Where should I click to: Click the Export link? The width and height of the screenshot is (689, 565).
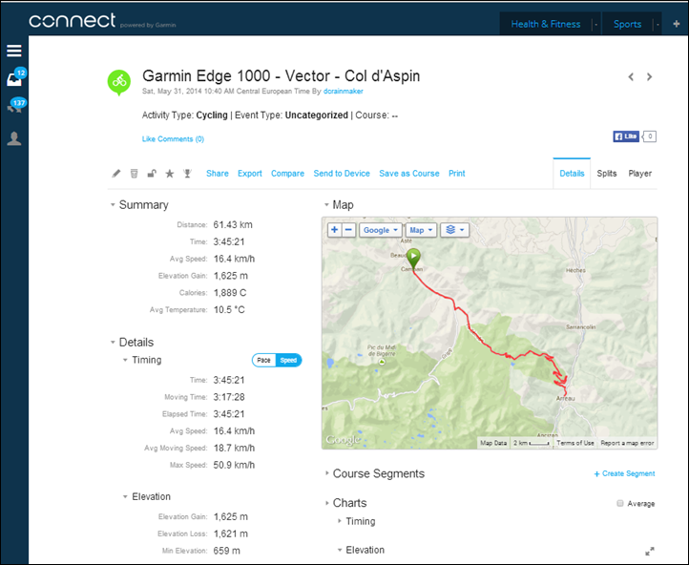(250, 174)
